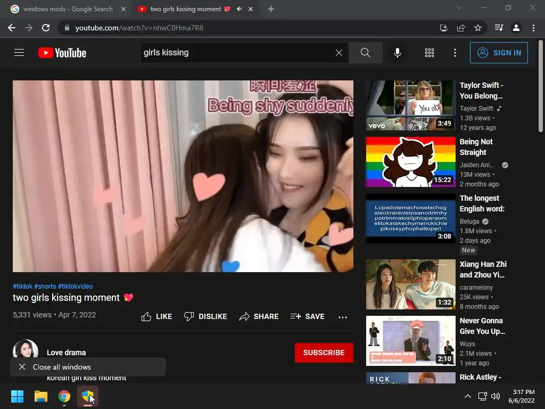Click the share page icon in the address bar
Viewport: 545px width, 409px height.
(x=461, y=28)
